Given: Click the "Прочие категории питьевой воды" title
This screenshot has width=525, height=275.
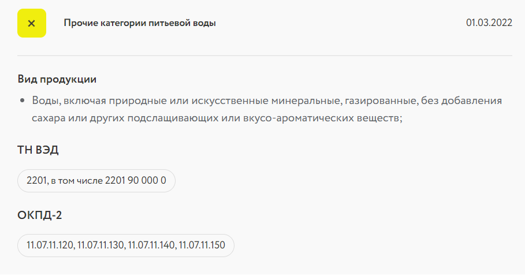Looking at the screenshot, I should tap(140, 23).
